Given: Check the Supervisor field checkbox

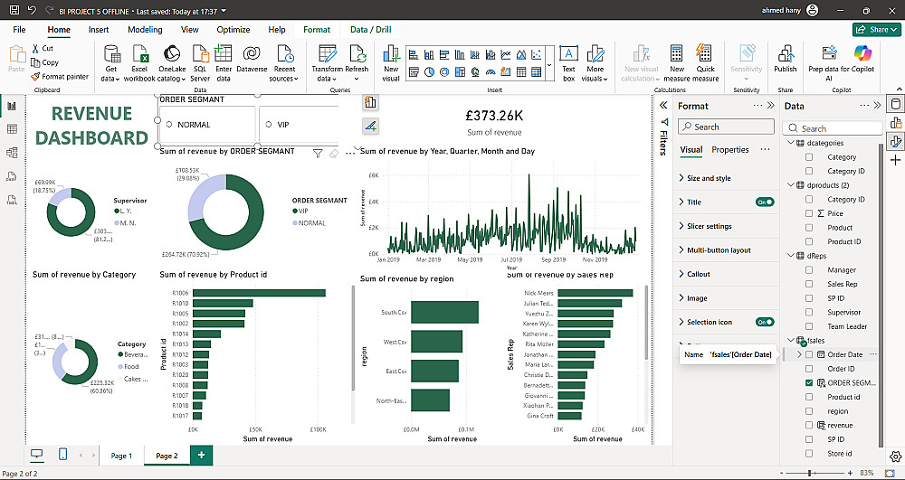Looking at the screenshot, I should coord(810,313).
